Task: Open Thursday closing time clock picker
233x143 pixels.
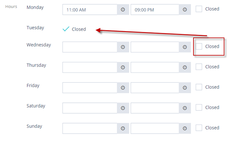Action: [185, 67]
